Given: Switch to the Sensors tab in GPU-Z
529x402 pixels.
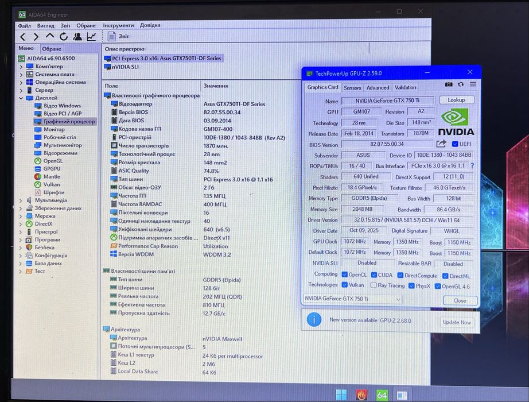Looking at the screenshot, I should click(352, 87).
